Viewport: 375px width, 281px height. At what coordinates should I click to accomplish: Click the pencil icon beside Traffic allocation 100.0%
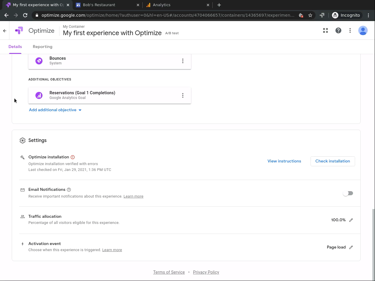[x=351, y=220]
